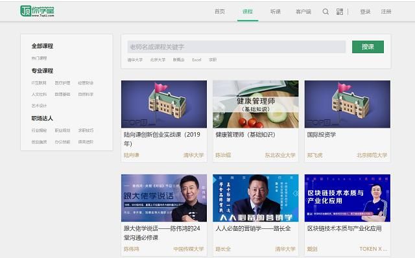Focus the 老师名或课程关键字 search field
Viewport: 415px width, 258px height.
[x=236, y=47]
